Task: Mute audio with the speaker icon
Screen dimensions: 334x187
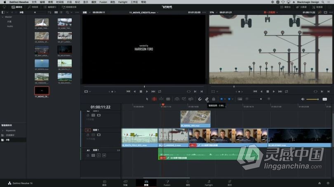Action: pyautogui.click(x=303, y=99)
